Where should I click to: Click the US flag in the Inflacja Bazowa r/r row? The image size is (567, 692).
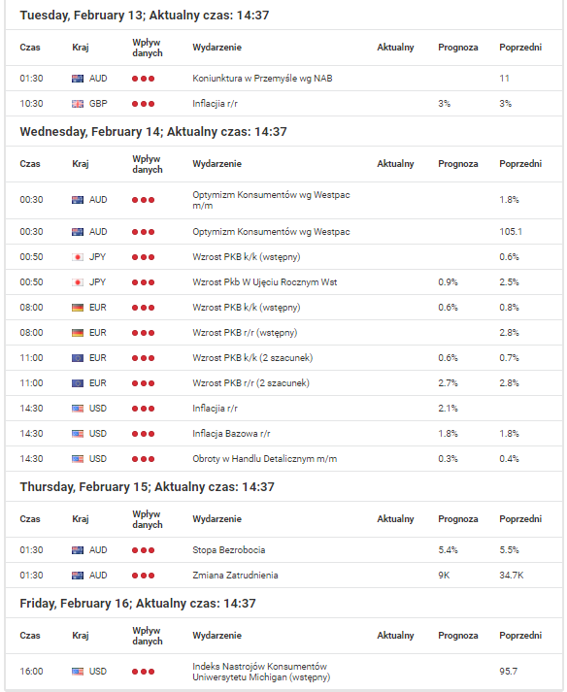pyautogui.click(x=78, y=434)
